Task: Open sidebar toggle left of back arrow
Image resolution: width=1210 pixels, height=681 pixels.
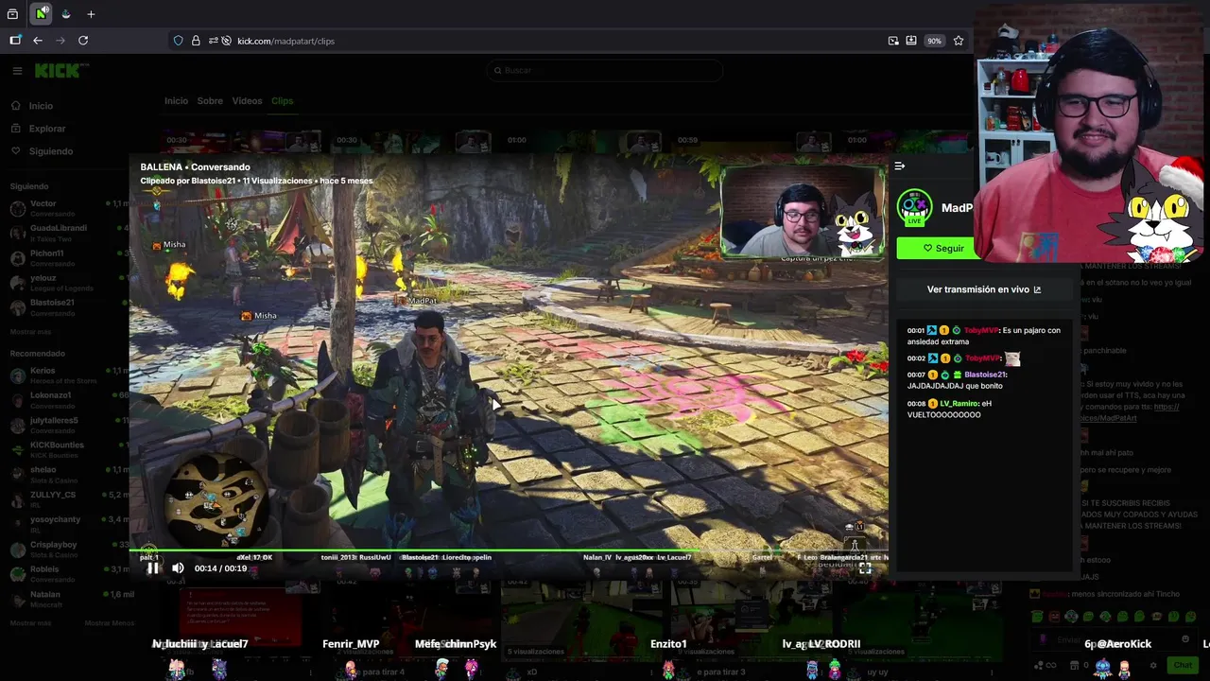Action: [15, 41]
